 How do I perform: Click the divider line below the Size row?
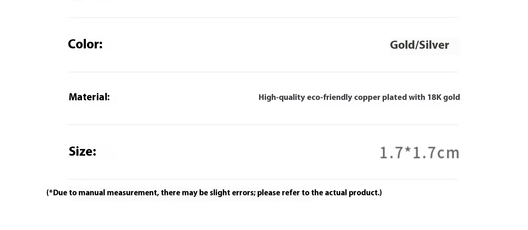(x=262, y=179)
